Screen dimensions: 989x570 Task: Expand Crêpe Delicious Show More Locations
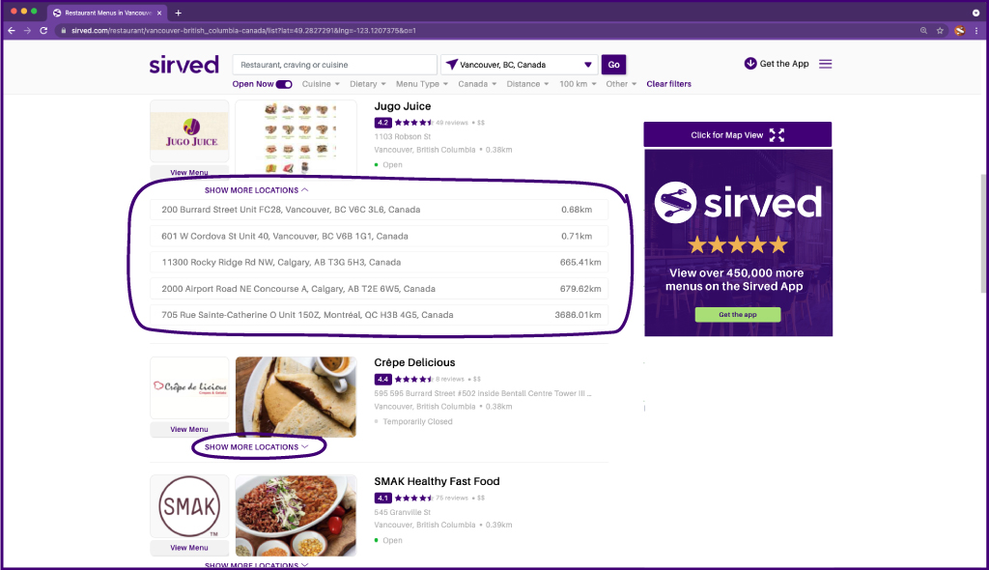coord(256,447)
